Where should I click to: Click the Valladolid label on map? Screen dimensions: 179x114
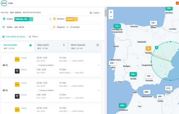click(x=142, y=42)
